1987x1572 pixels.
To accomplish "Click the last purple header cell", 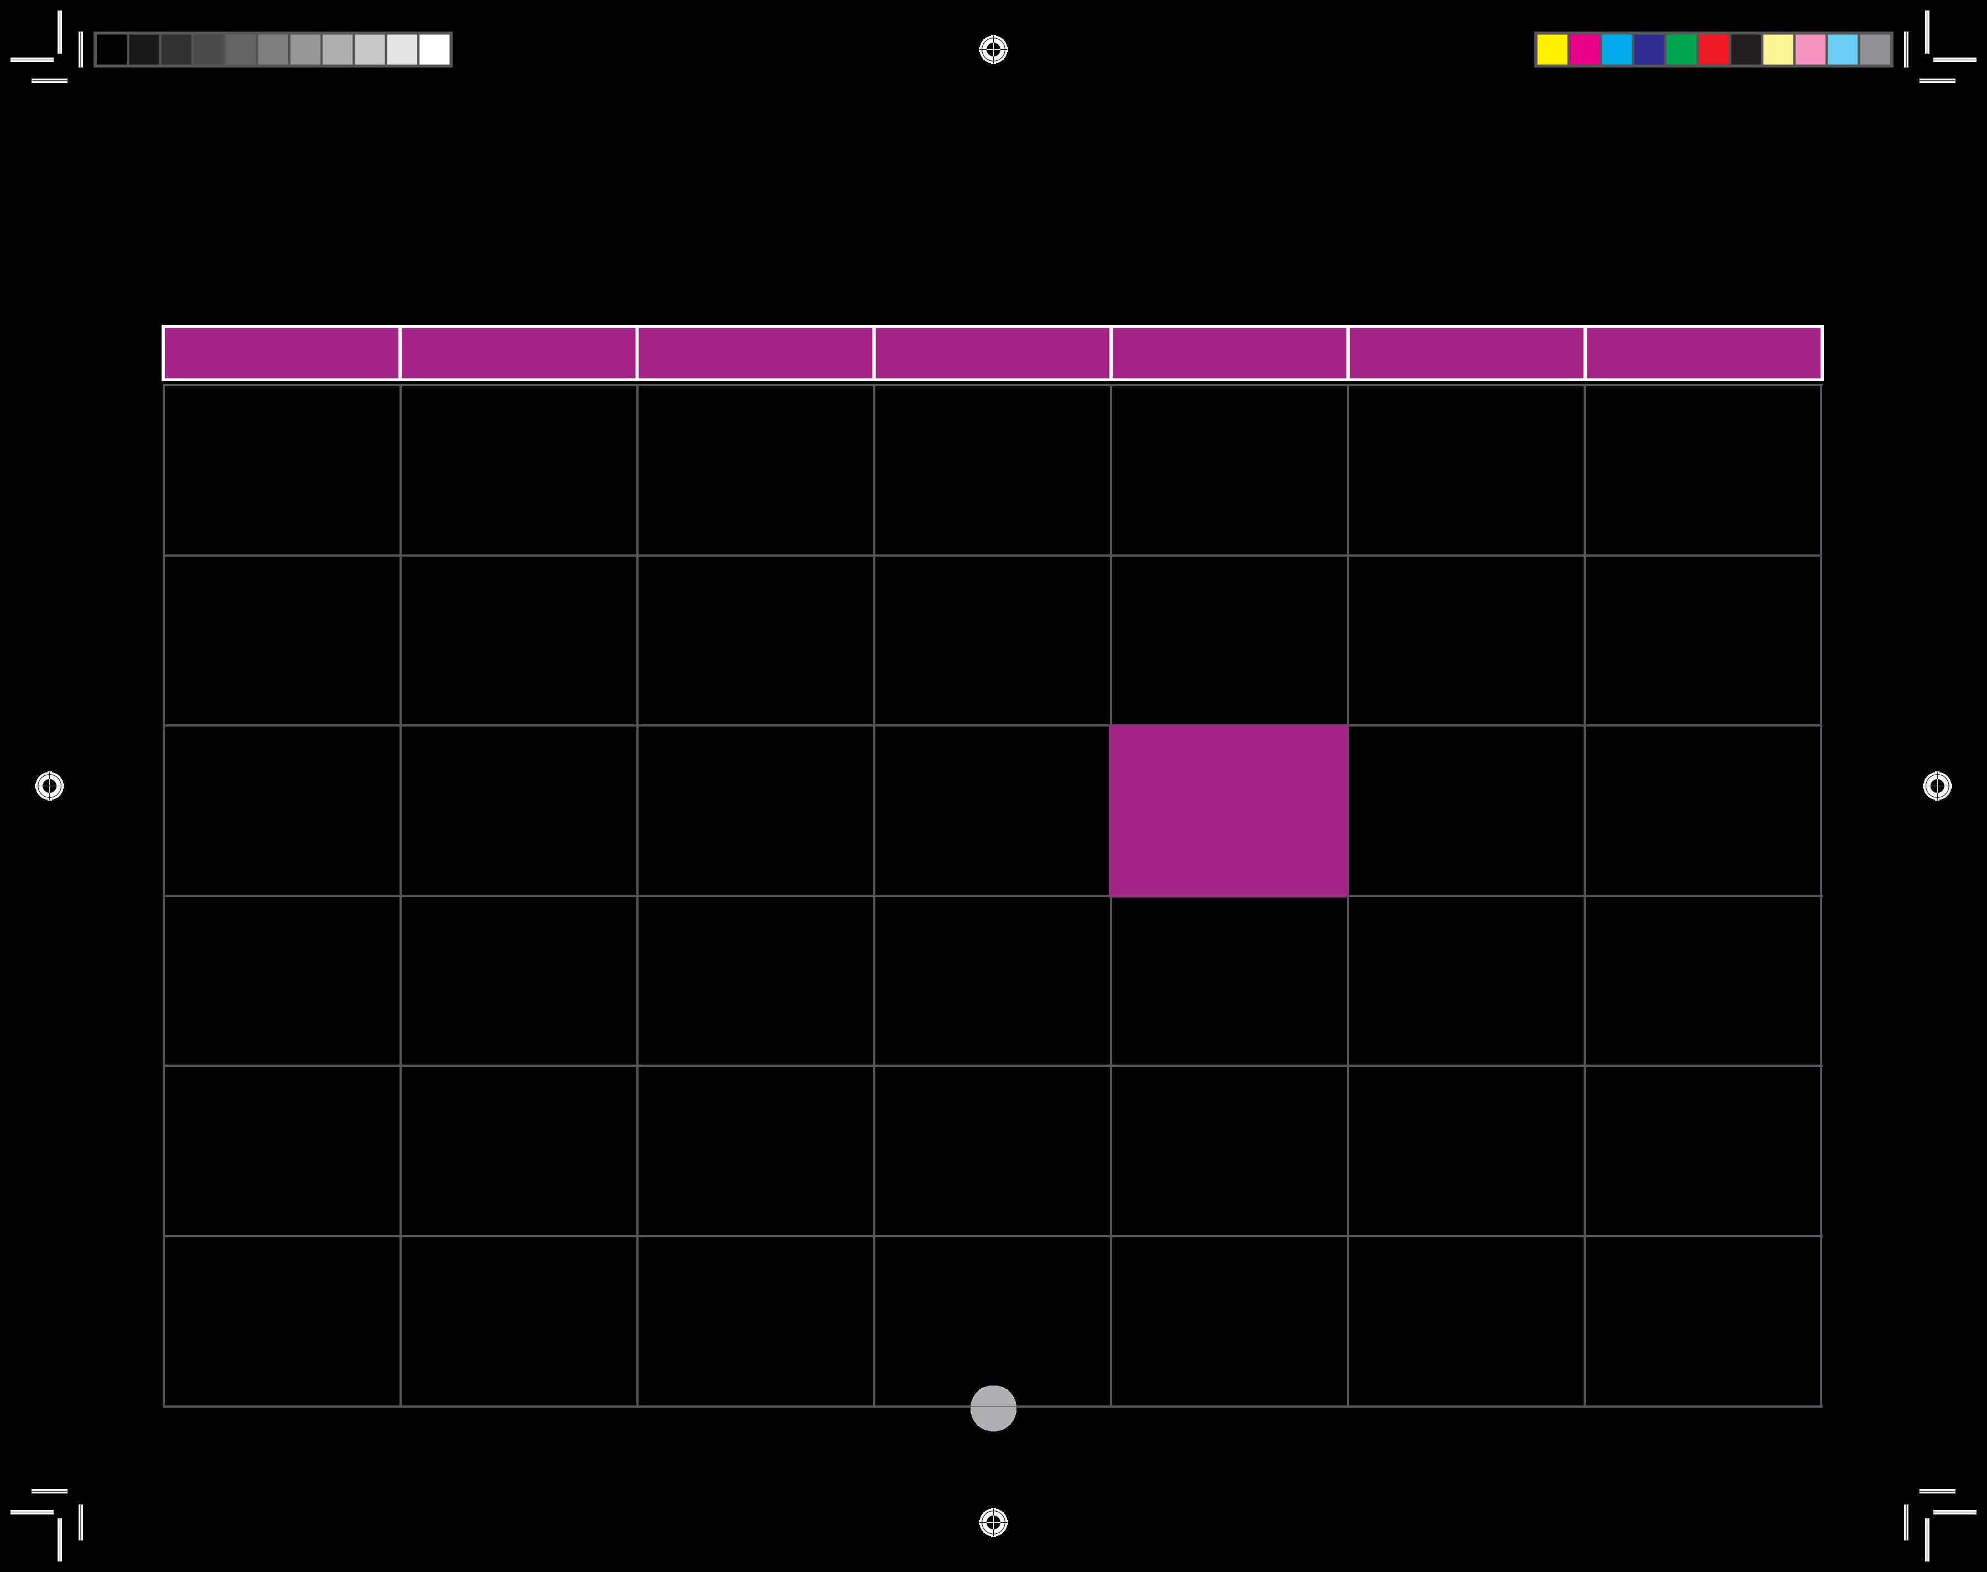I will tap(1704, 352).
